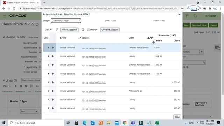224x126 pixels.
Task: Click the 654.00 debit amount in line 2
Action: pyautogui.click(x=159, y=56)
